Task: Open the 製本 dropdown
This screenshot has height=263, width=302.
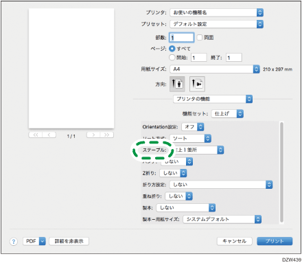Action: (x=186, y=207)
